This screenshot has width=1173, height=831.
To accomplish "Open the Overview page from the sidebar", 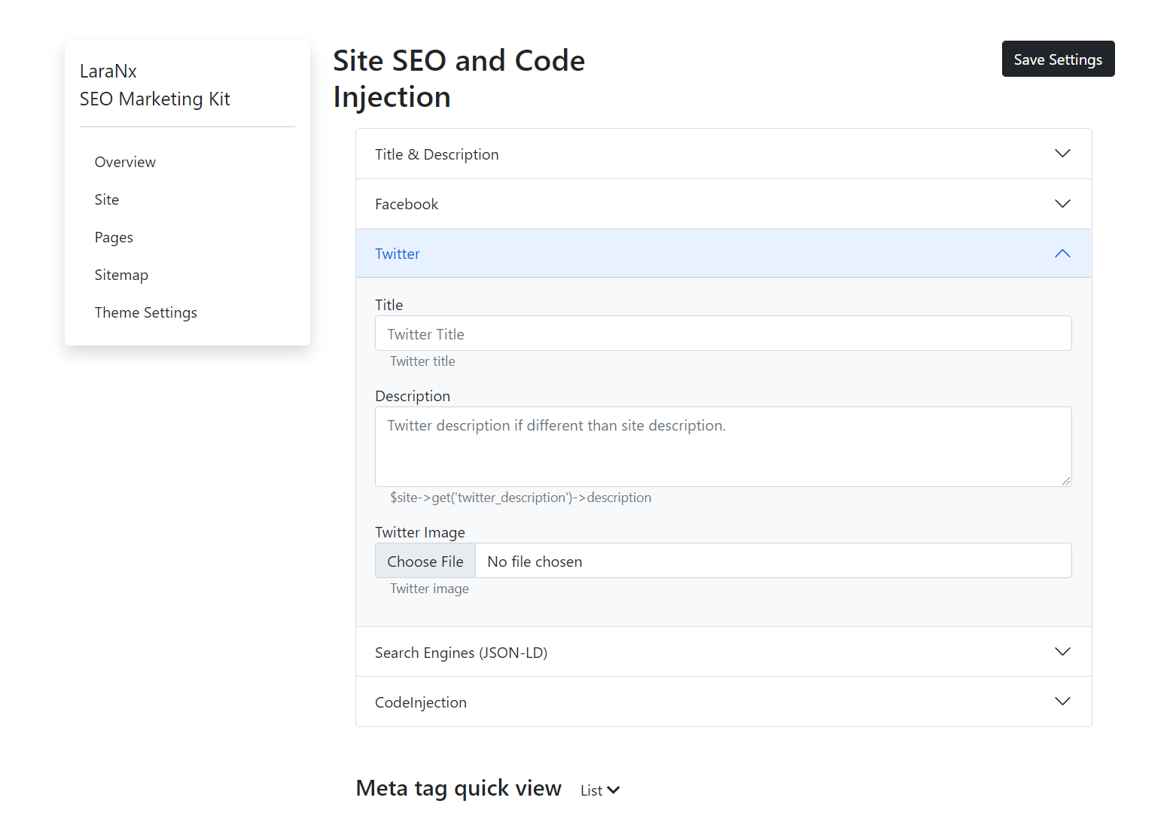I will click(125, 162).
